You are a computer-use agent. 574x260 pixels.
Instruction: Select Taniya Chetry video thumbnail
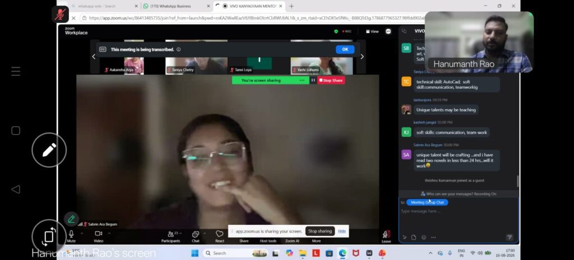click(196, 65)
